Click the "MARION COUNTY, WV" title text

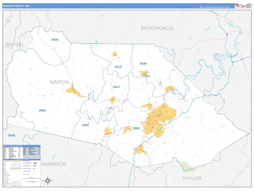pos(16,6)
